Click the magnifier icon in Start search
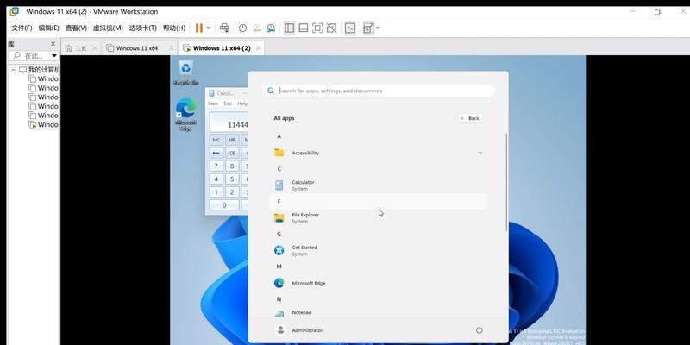Image resolution: width=690 pixels, height=345 pixels. point(271,91)
